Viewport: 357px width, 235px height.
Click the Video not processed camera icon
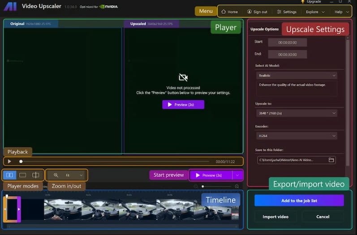click(183, 77)
